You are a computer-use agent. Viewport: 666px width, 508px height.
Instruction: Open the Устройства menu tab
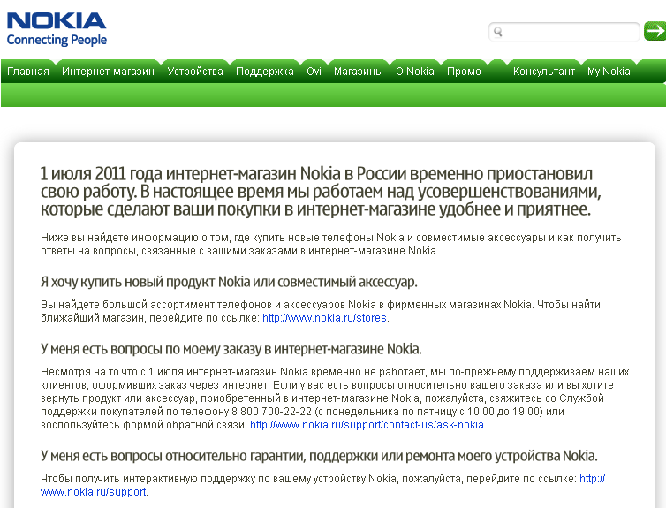tap(195, 72)
